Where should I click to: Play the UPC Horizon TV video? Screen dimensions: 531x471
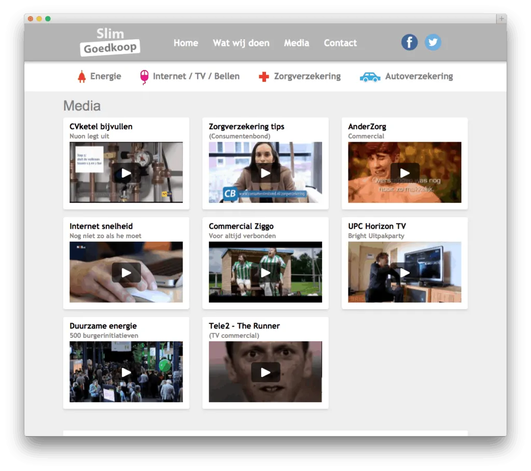[404, 272]
